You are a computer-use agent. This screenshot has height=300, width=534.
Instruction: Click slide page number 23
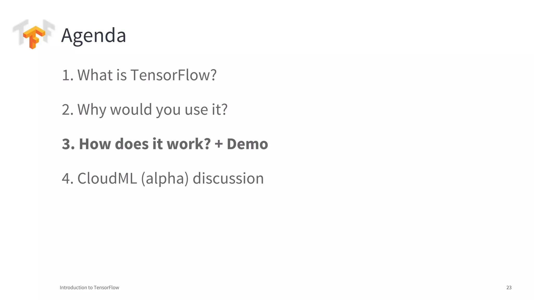(x=509, y=287)
